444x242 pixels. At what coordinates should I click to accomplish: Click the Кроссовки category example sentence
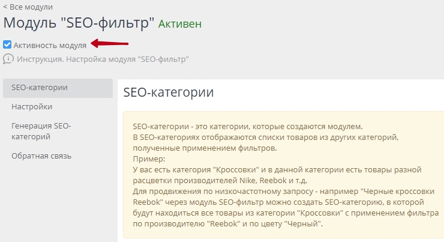tap(277, 169)
